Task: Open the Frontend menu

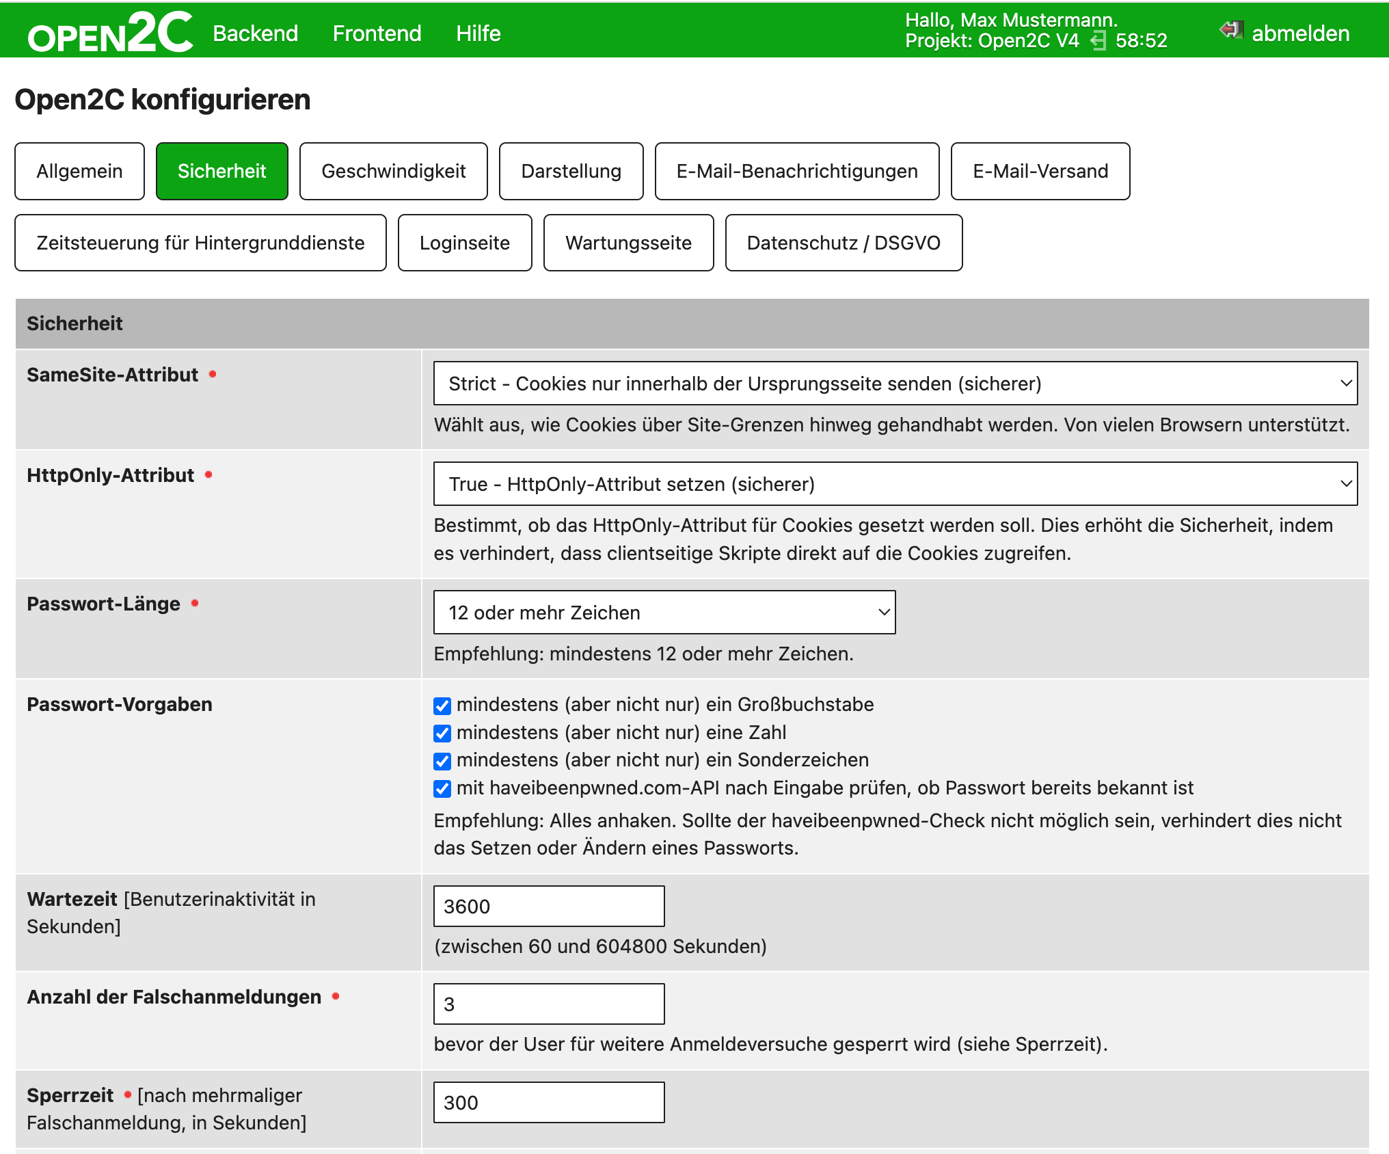Action: [377, 33]
